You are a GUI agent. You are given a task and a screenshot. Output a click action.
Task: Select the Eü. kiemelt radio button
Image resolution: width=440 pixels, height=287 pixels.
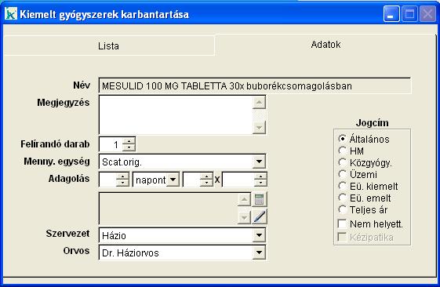click(342, 186)
